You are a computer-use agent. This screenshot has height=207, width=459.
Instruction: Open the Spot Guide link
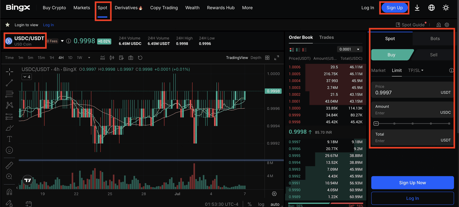pyautogui.click(x=410, y=25)
